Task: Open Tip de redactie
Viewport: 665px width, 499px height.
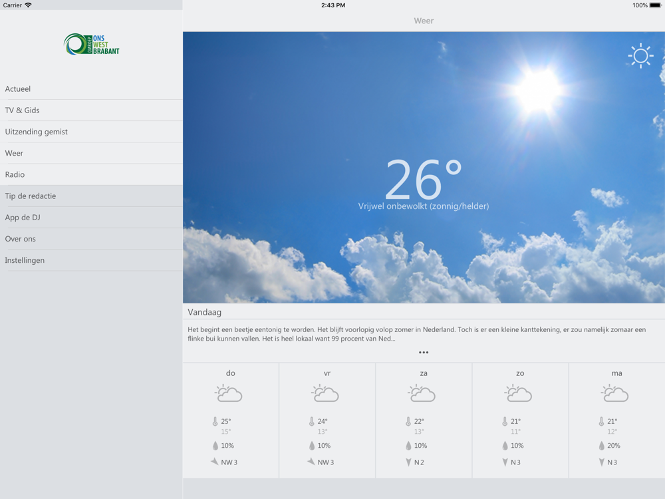Action: (x=91, y=196)
